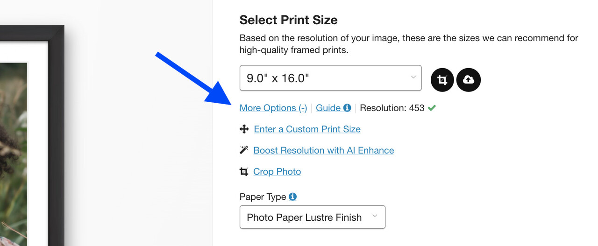Click the chevron on the Paper Type selector
This screenshot has height=246, width=598.
[x=374, y=216]
